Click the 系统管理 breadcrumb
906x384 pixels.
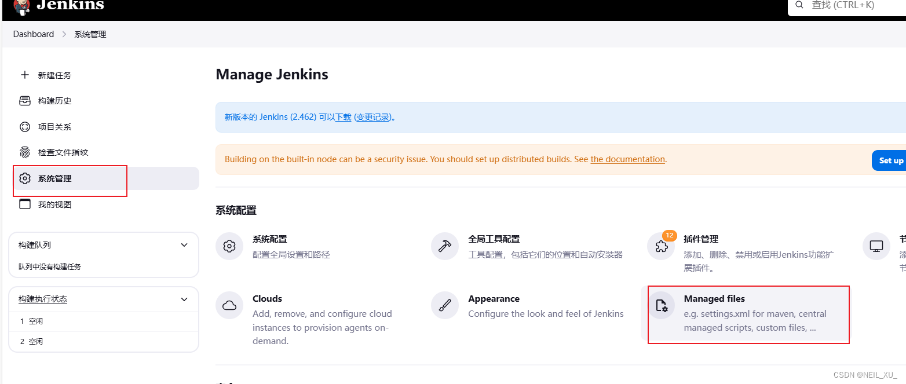pyautogui.click(x=90, y=34)
